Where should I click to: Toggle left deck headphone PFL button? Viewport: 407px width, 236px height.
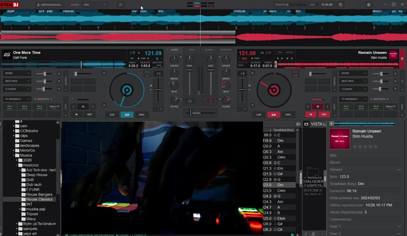(x=190, y=101)
